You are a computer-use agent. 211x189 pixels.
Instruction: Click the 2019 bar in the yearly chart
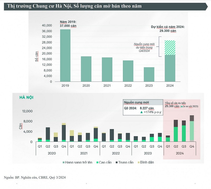[x=65, y=55]
